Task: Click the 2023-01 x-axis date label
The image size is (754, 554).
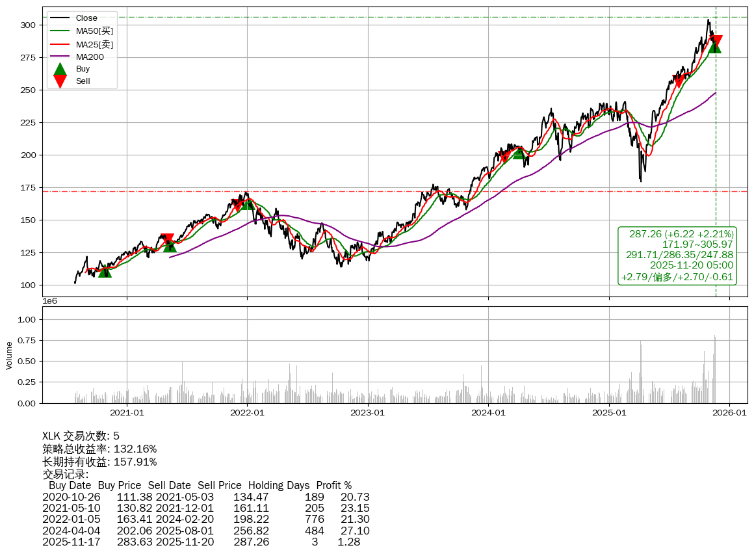Action: (x=368, y=412)
